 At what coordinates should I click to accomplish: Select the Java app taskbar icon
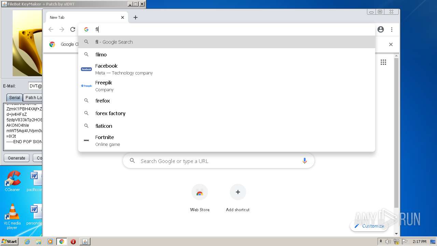pos(85,242)
